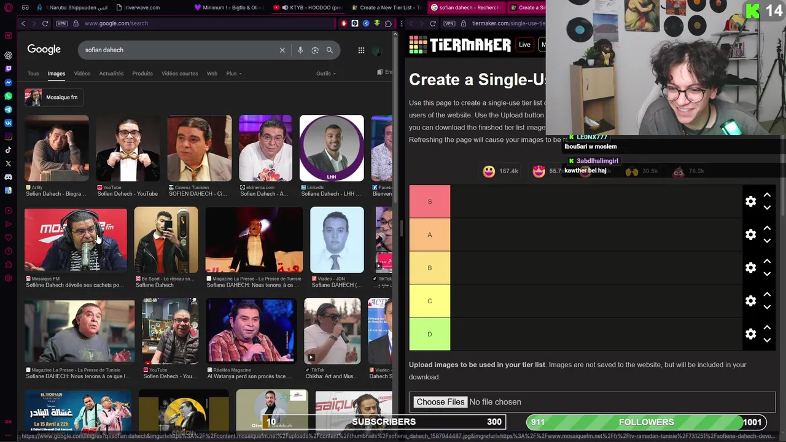Open Mosaique FM headphones radio thumbnail
The image size is (786, 442).
click(76, 239)
